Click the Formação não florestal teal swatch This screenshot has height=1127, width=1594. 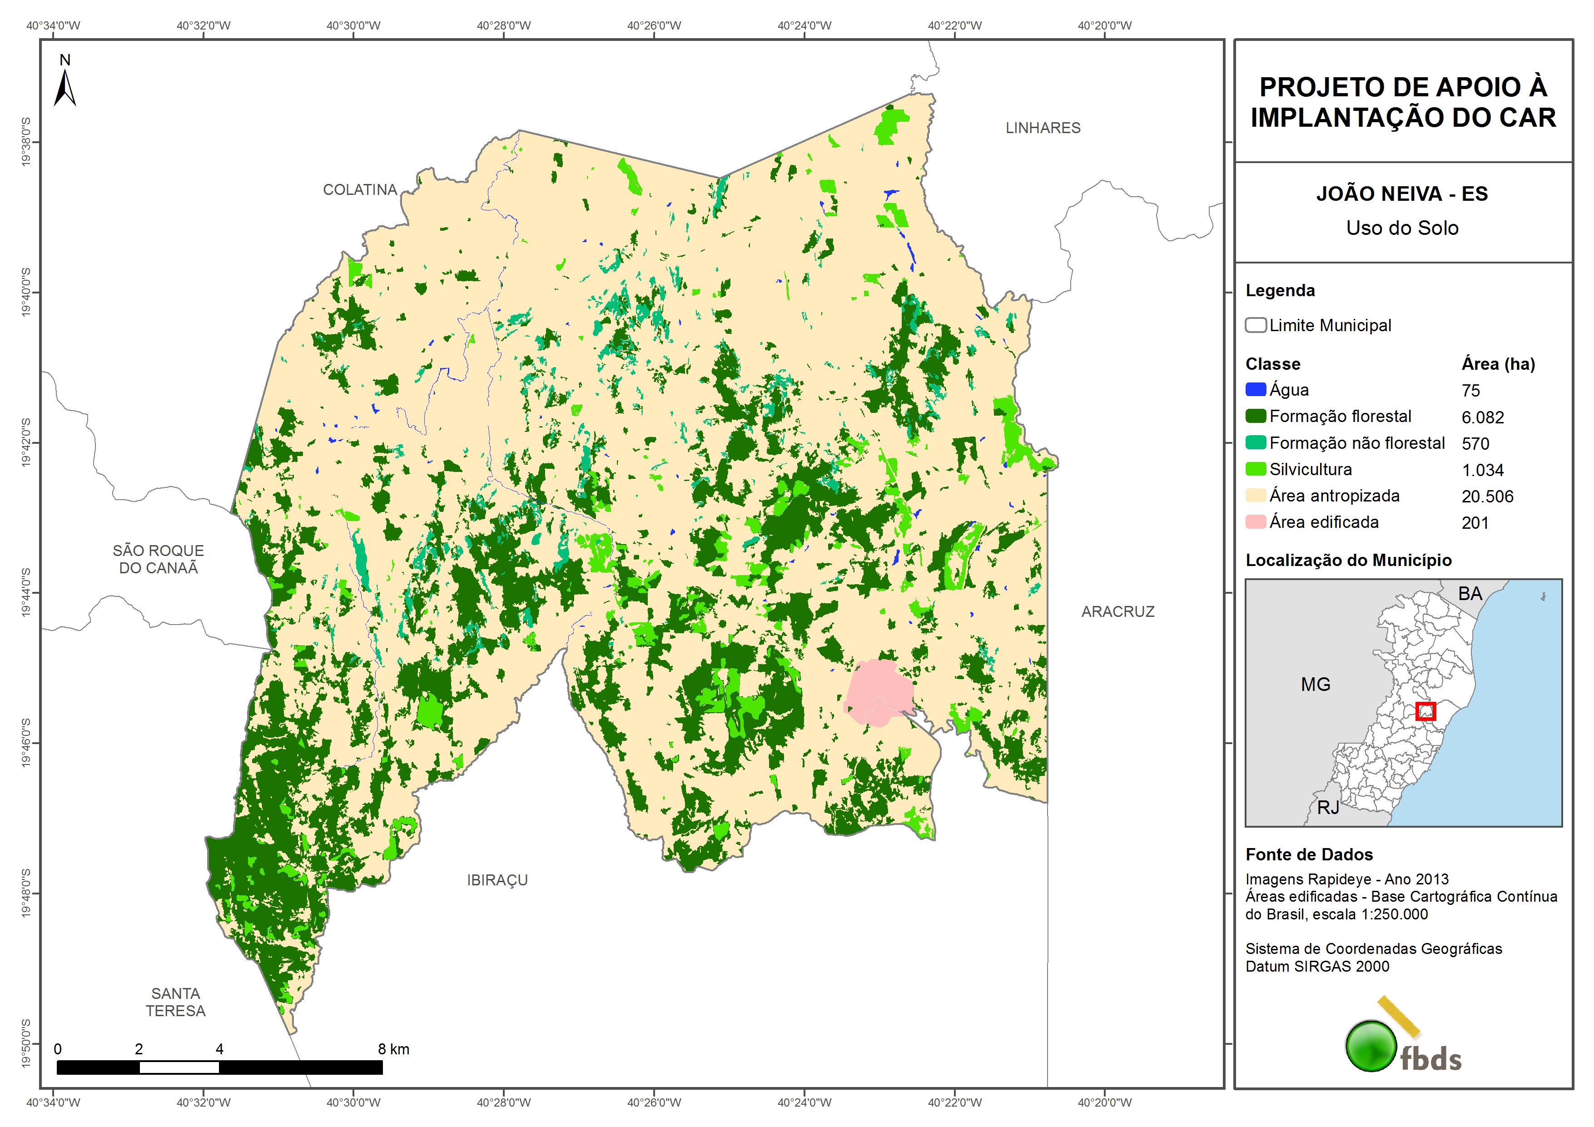pyautogui.click(x=1255, y=442)
